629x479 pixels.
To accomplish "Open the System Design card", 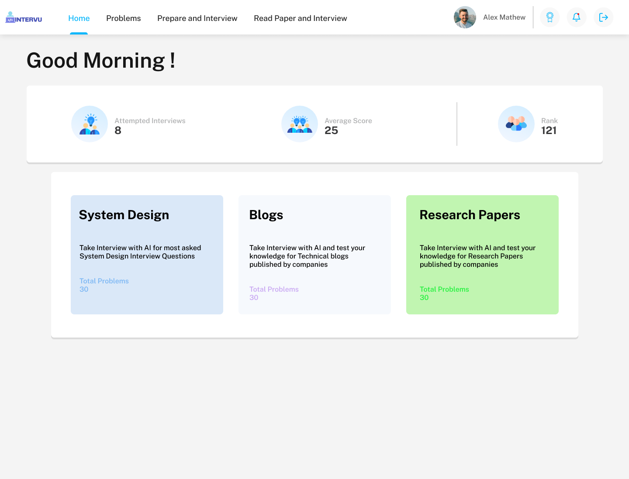I will click(147, 255).
